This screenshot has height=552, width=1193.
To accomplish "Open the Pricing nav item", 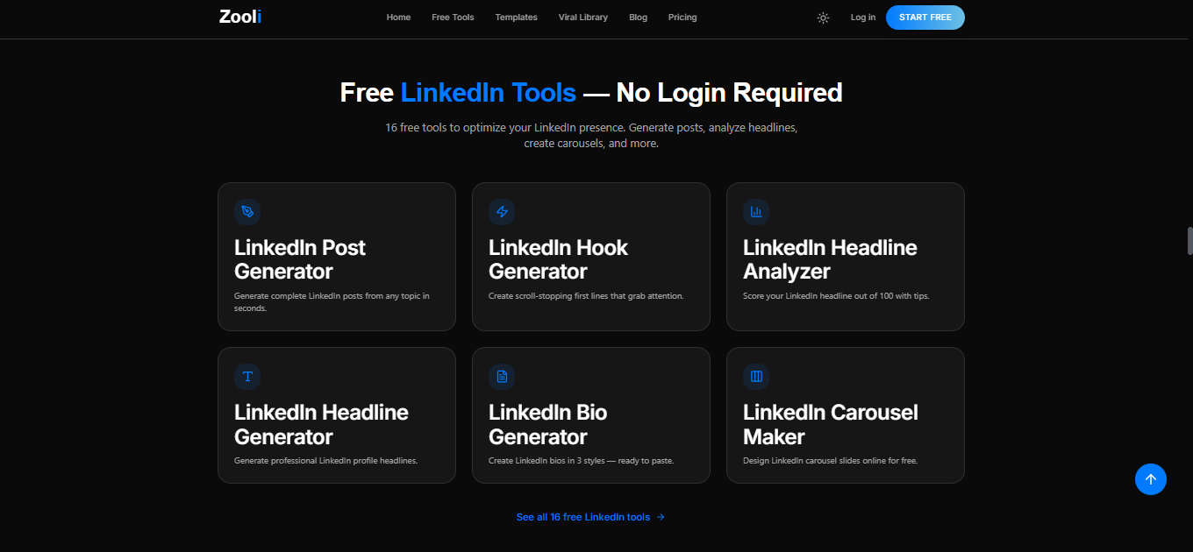I will pyautogui.click(x=682, y=18).
